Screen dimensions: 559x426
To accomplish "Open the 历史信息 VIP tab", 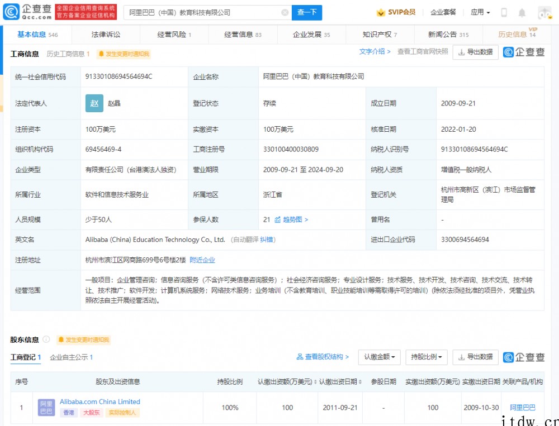I will 517,34.
